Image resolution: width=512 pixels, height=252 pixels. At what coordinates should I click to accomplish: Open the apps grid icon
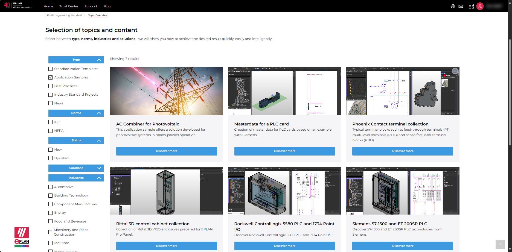tap(471, 6)
